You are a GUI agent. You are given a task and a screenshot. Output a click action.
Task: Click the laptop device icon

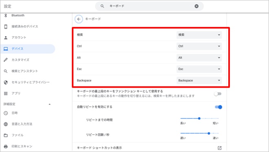6,49
